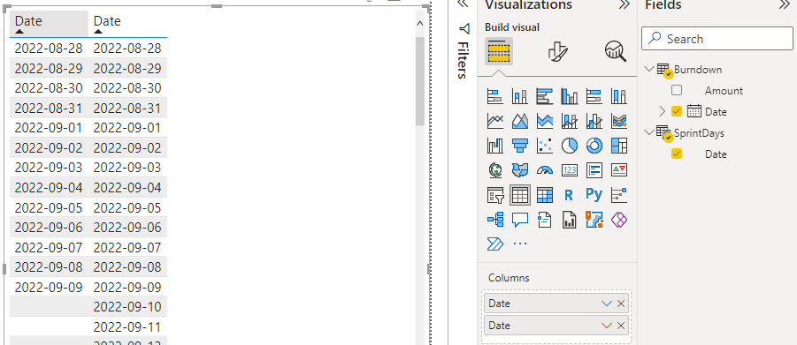Viewport: 797px width, 345px height.
Task: Select the Filled map visual
Action: pyautogui.click(x=519, y=170)
